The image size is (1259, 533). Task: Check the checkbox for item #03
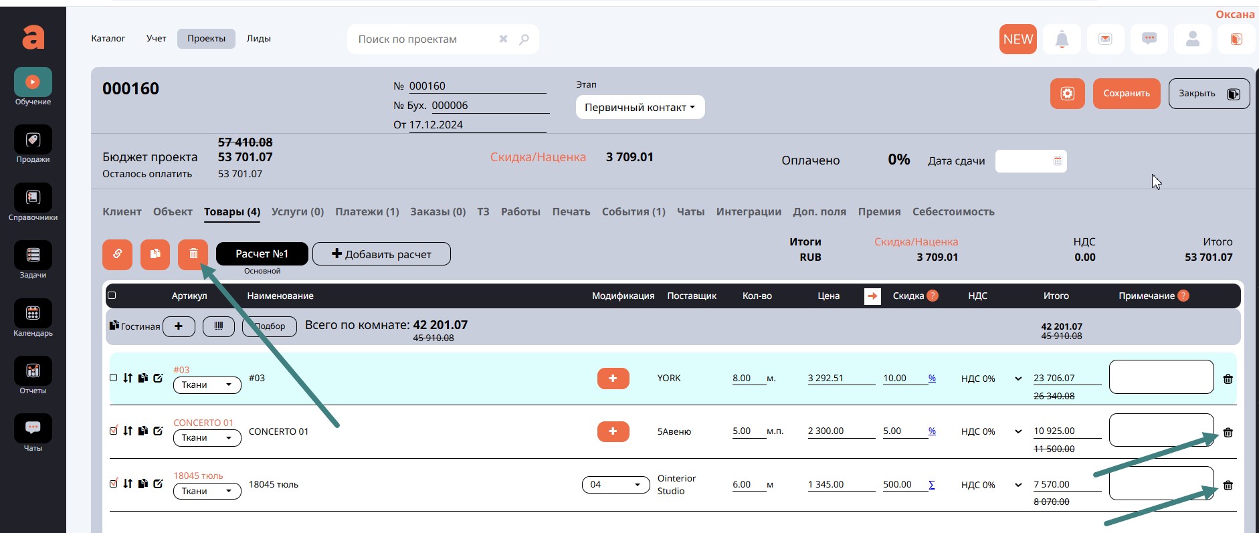pos(113,378)
